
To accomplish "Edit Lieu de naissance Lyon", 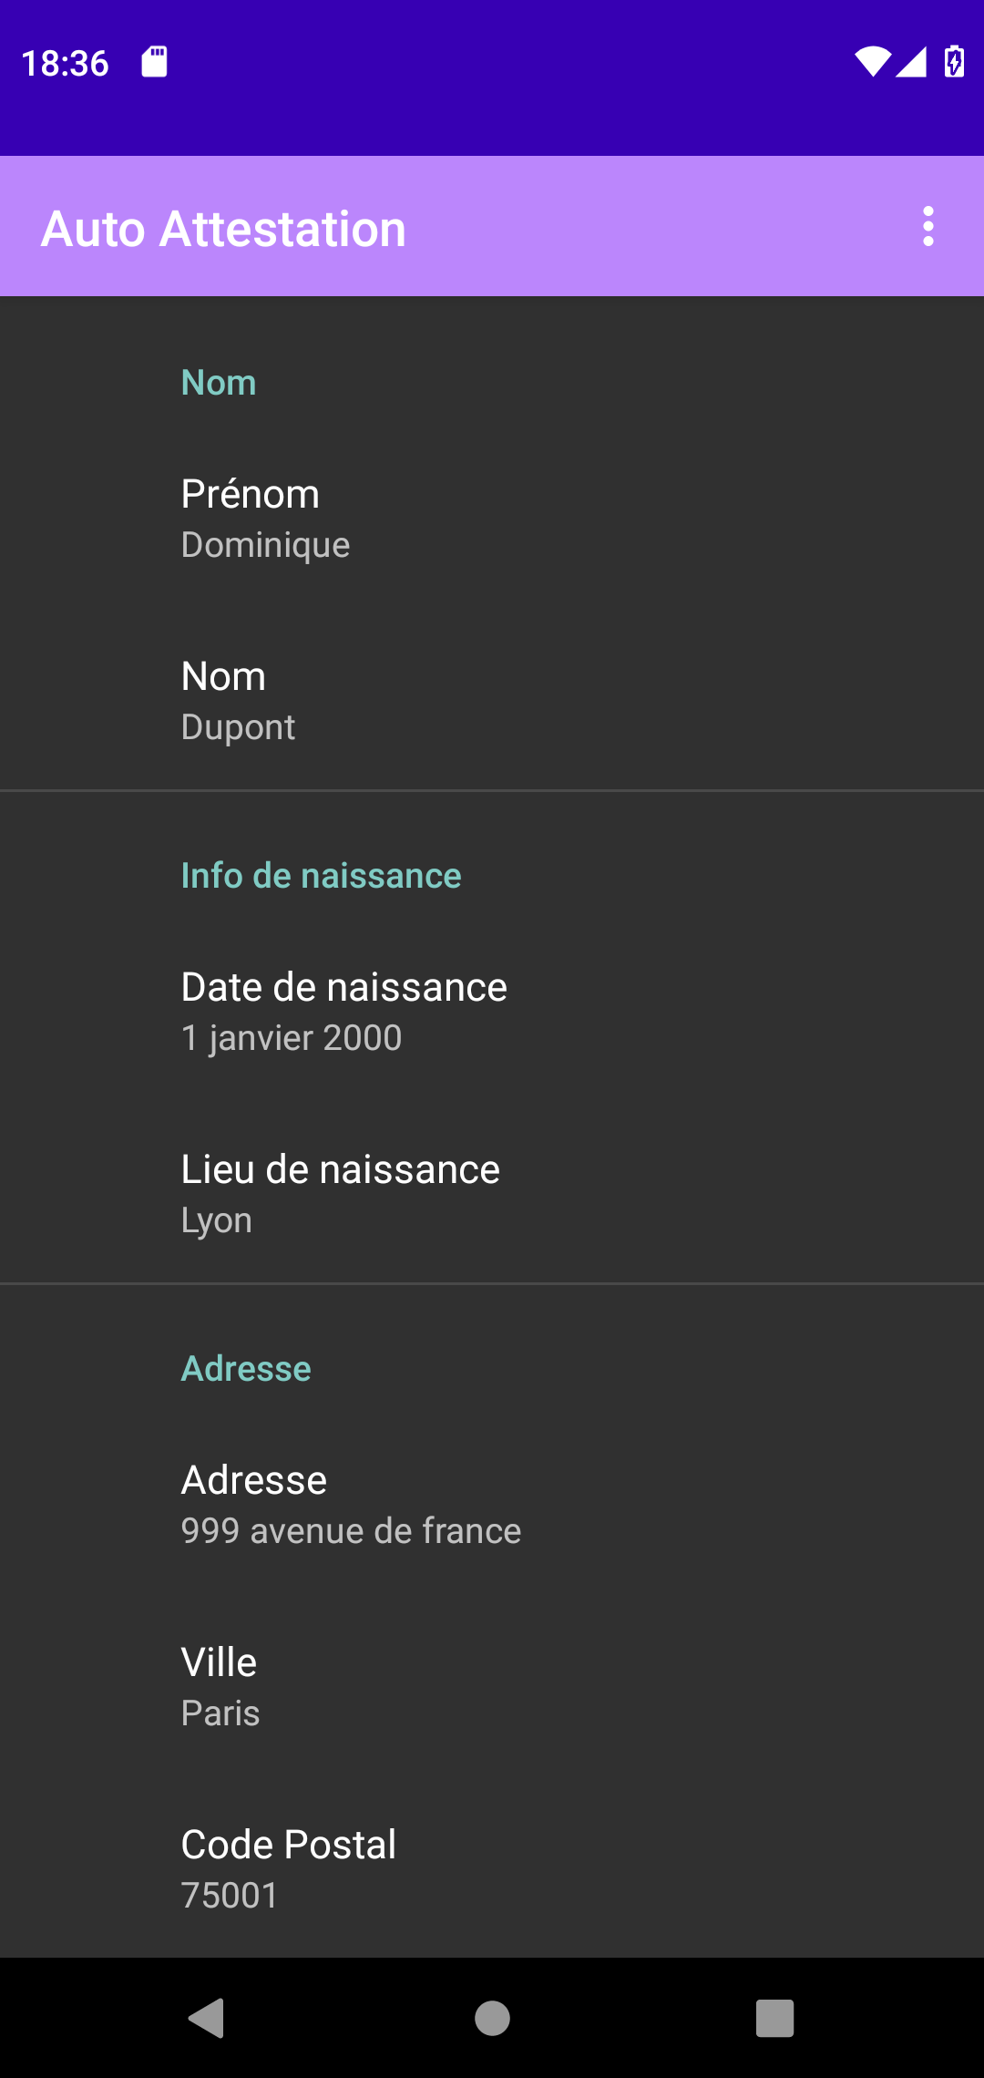I will pyautogui.click(x=492, y=1193).
